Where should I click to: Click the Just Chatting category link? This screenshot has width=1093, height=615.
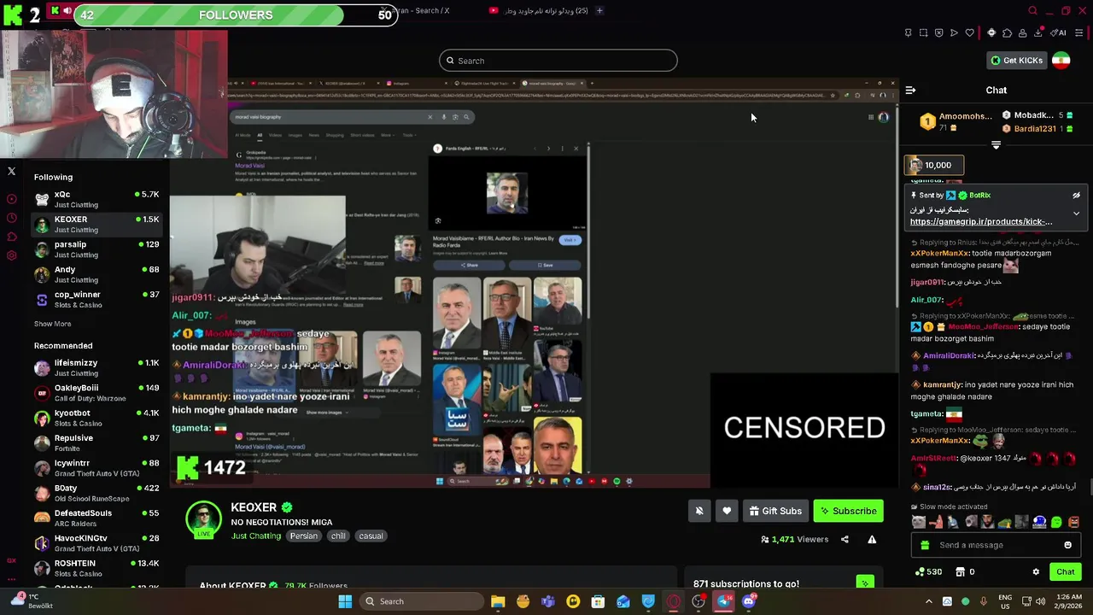(256, 536)
